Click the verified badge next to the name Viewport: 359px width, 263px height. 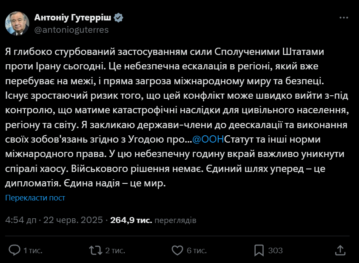click(x=118, y=18)
